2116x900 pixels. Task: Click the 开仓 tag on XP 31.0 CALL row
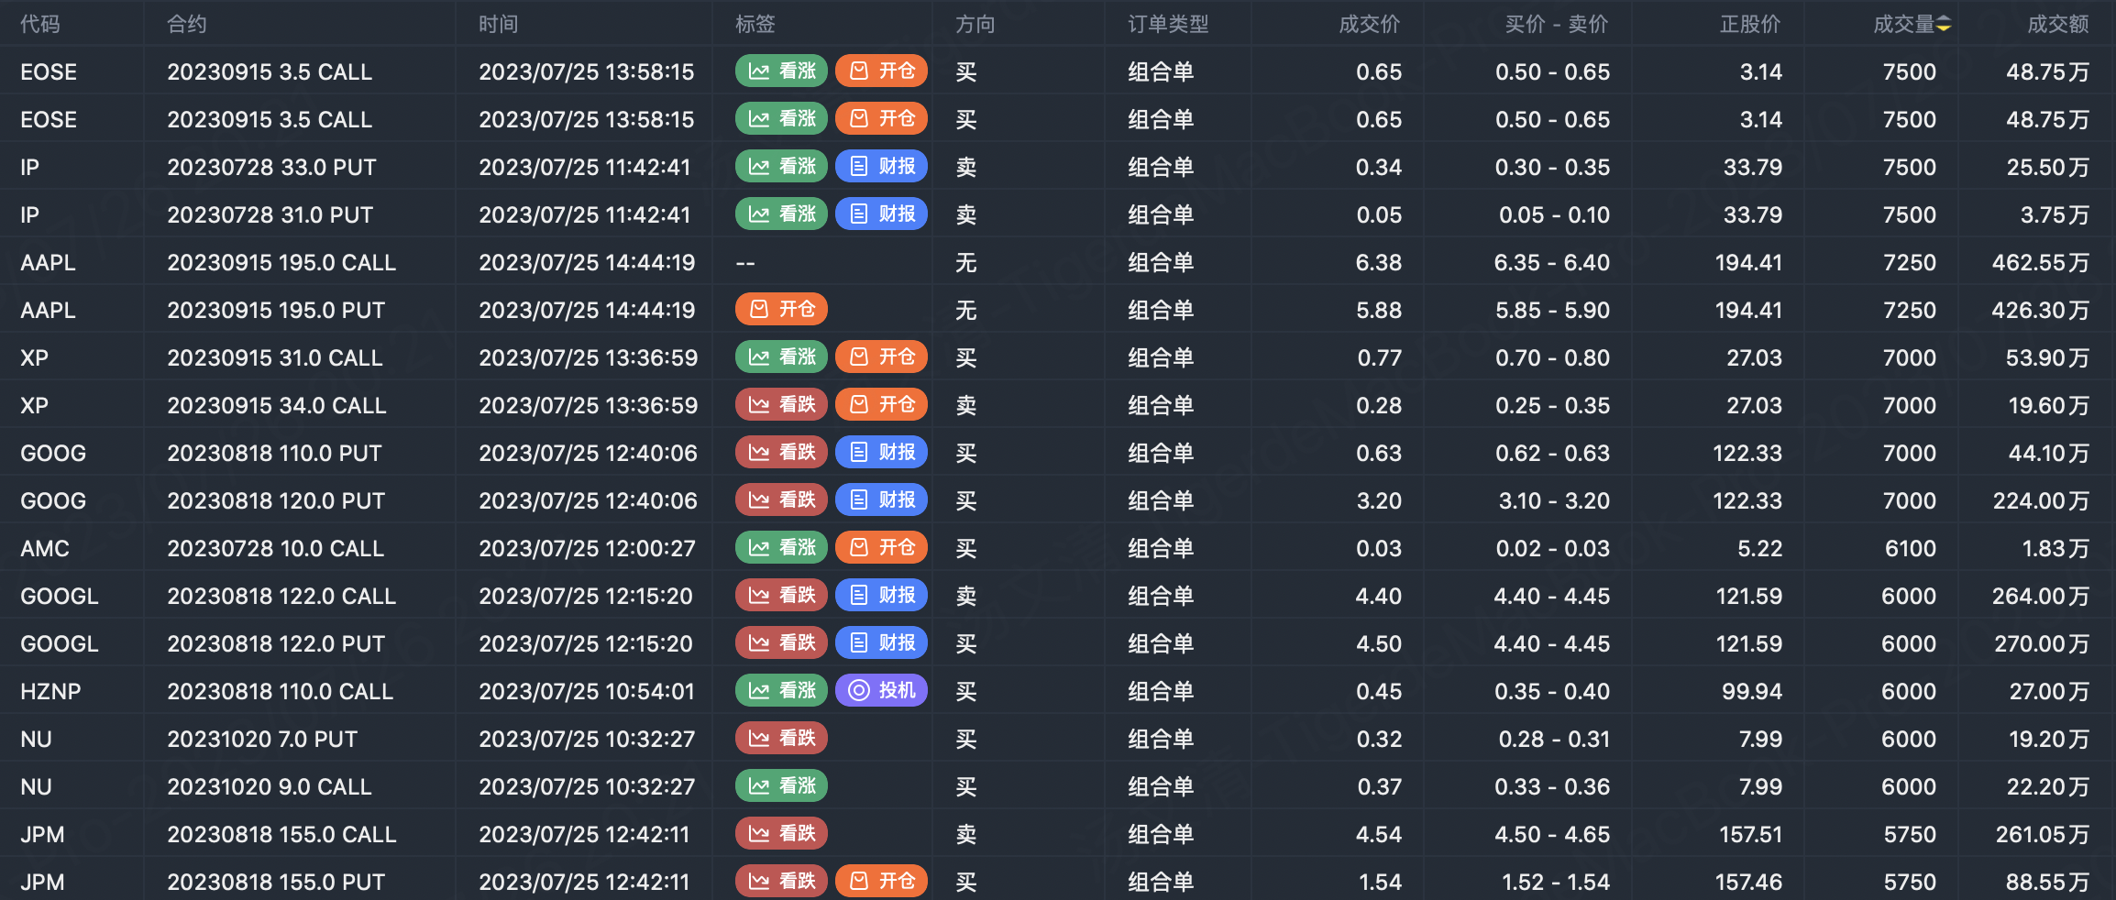click(881, 357)
